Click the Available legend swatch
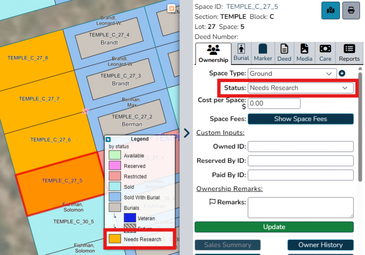The width and height of the screenshot is (365, 255). click(x=115, y=155)
